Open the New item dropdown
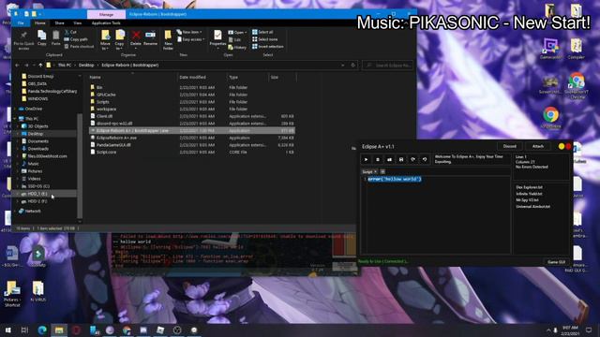Image resolution: width=600 pixels, height=337 pixels. pos(189,32)
